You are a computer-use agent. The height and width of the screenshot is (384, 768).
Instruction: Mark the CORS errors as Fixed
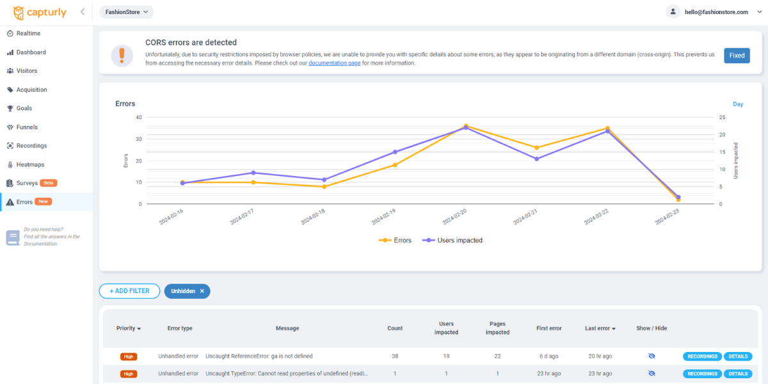pyautogui.click(x=737, y=56)
